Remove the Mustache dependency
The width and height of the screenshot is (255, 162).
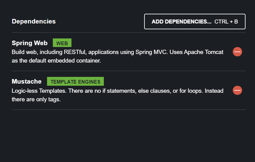click(237, 90)
